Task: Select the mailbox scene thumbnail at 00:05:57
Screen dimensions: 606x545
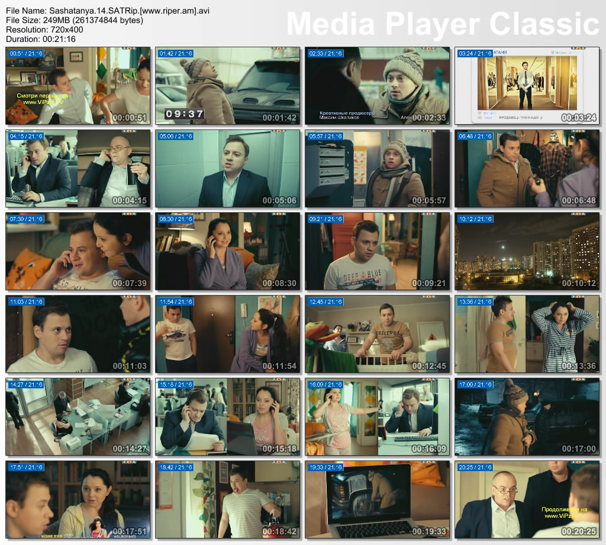Action: click(x=378, y=168)
